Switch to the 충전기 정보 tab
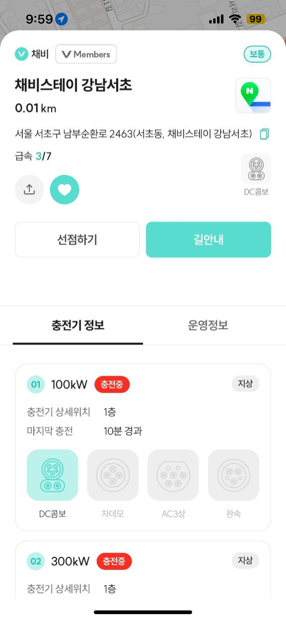Screen dimensions: 286x620 coord(78,325)
